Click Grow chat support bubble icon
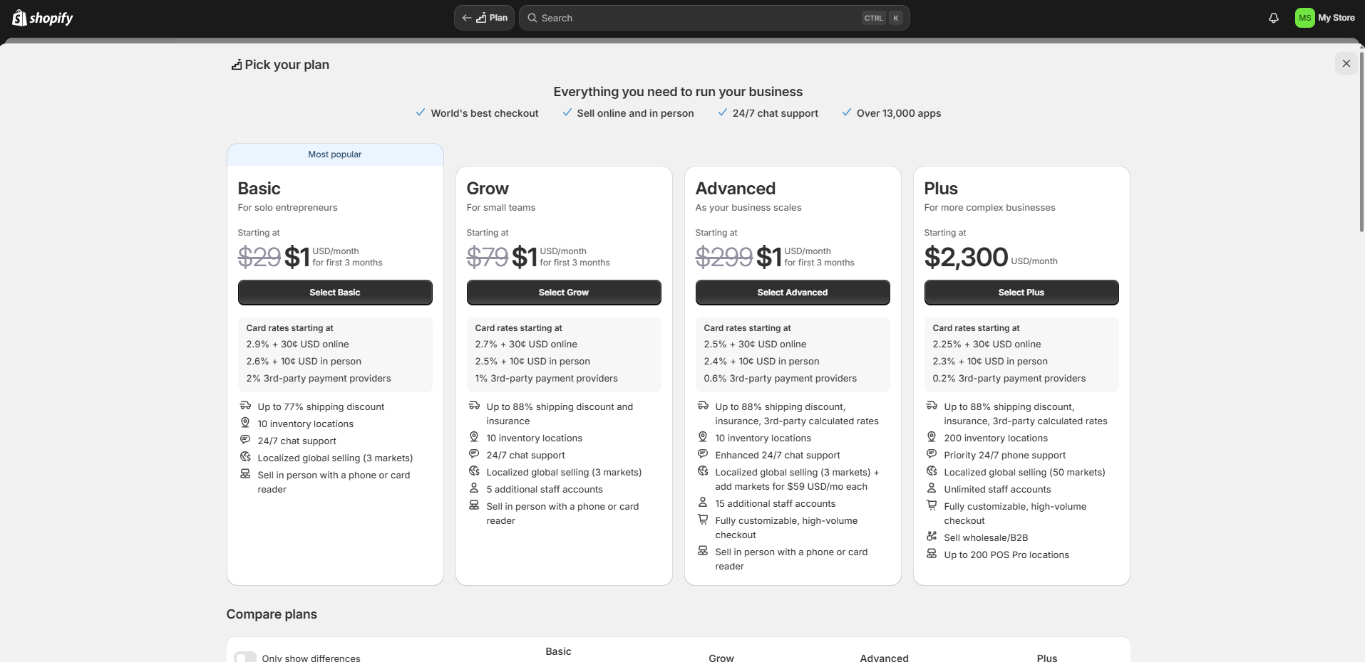The image size is (1365, 662). tap(474, 454)
